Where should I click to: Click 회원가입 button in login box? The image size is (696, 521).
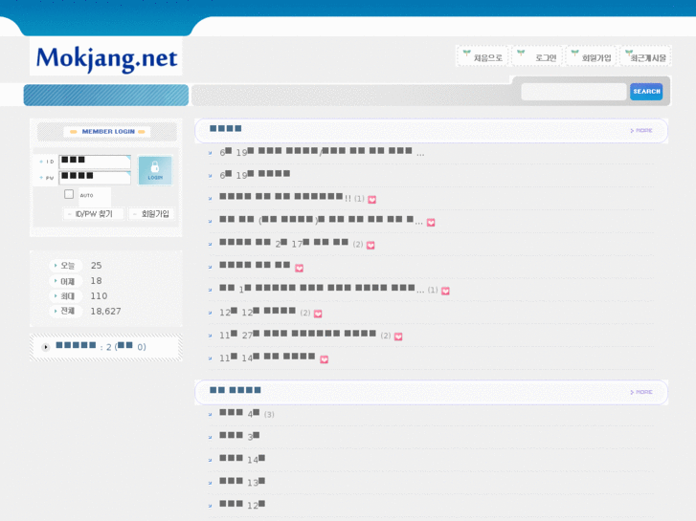click(x=151, y=214)
